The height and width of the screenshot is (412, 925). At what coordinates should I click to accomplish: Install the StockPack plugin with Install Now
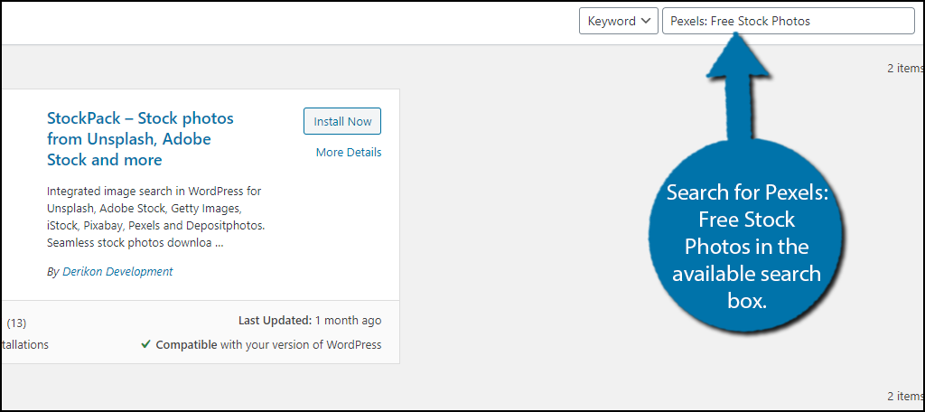click(342, 122)
